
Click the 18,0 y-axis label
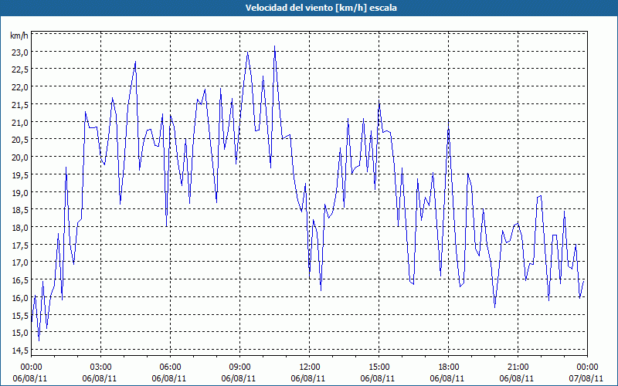coord(21,228)
